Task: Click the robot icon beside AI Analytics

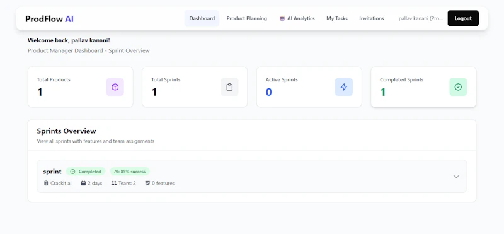Action: click(x=282, y=18)
